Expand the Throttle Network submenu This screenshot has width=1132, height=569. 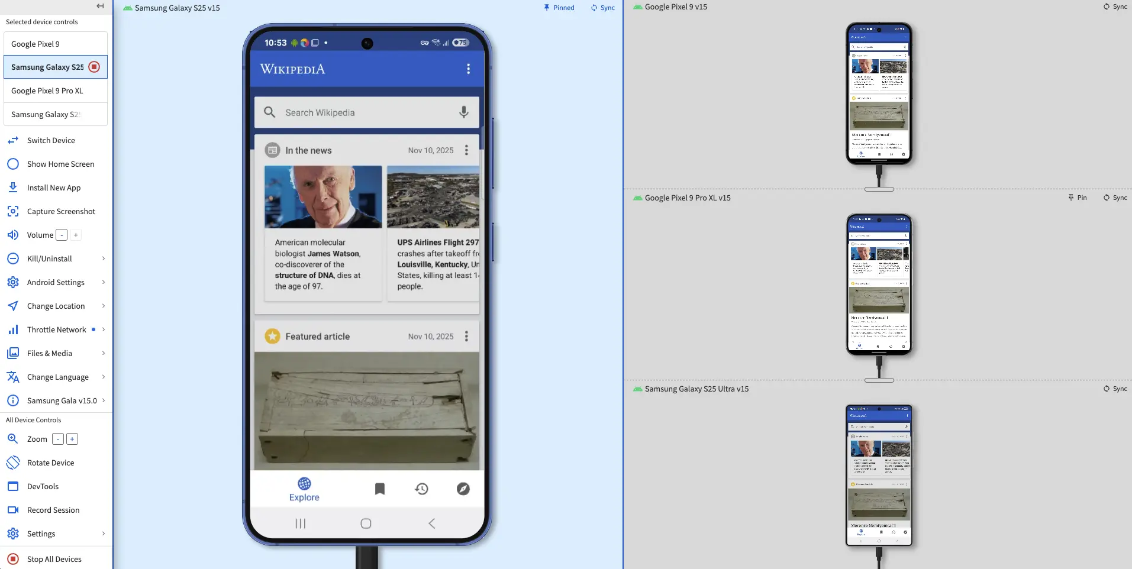coord(103,329)
